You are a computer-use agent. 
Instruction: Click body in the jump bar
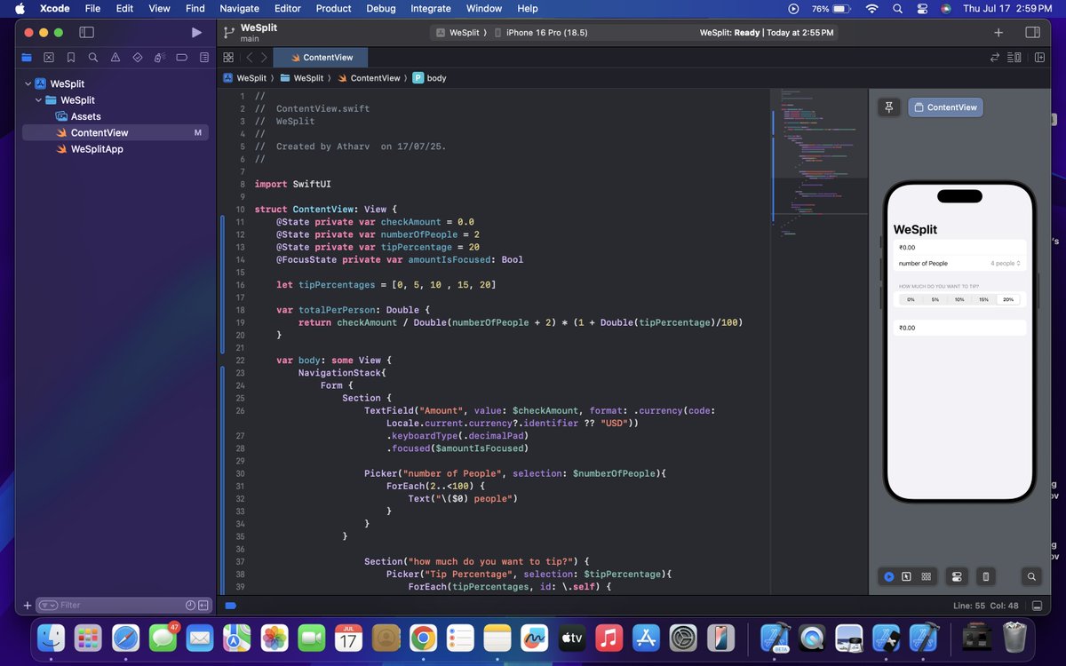[428, 78]
